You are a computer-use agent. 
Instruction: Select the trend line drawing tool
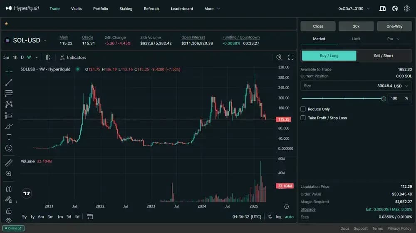[x=9, y=83]
